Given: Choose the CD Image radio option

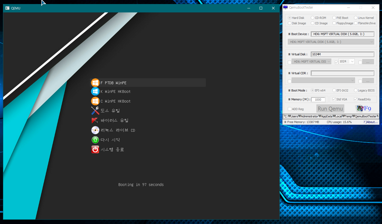Looking at the screenshot, I should [x=313, y=23].
